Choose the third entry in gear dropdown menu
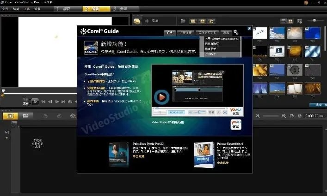Image resolution: width=327 pixels, height=196 pixels. pos(222,49)
